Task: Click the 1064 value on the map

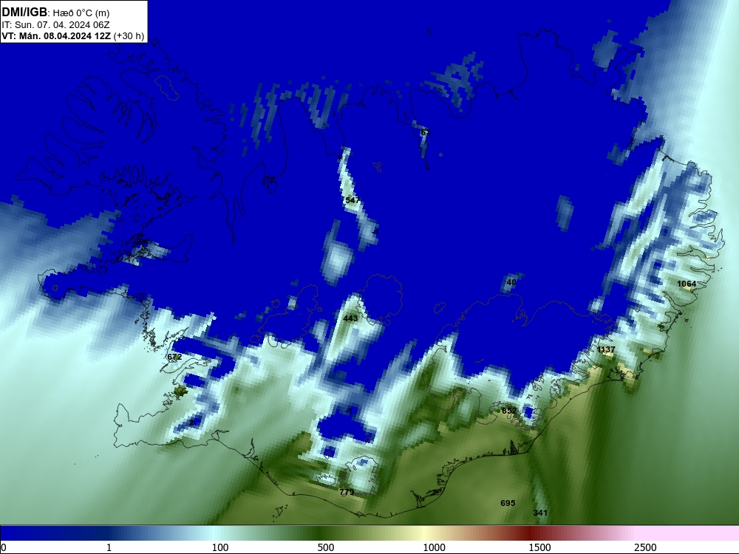Action: (687, 284)
